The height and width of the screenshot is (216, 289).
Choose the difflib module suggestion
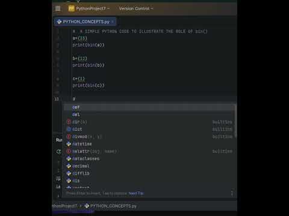click(149, 173)
